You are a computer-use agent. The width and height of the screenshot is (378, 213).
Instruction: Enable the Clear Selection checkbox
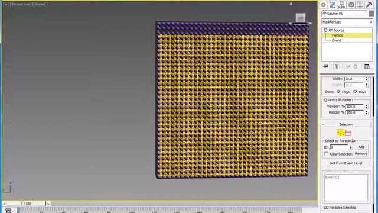tap(326, 154)
